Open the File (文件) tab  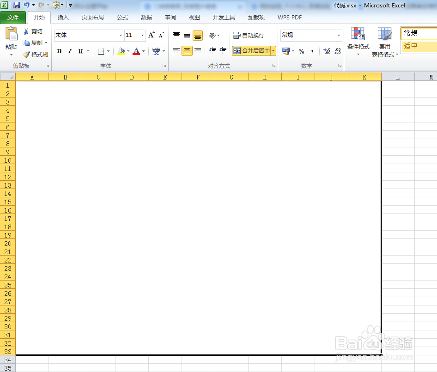(13, 18)
